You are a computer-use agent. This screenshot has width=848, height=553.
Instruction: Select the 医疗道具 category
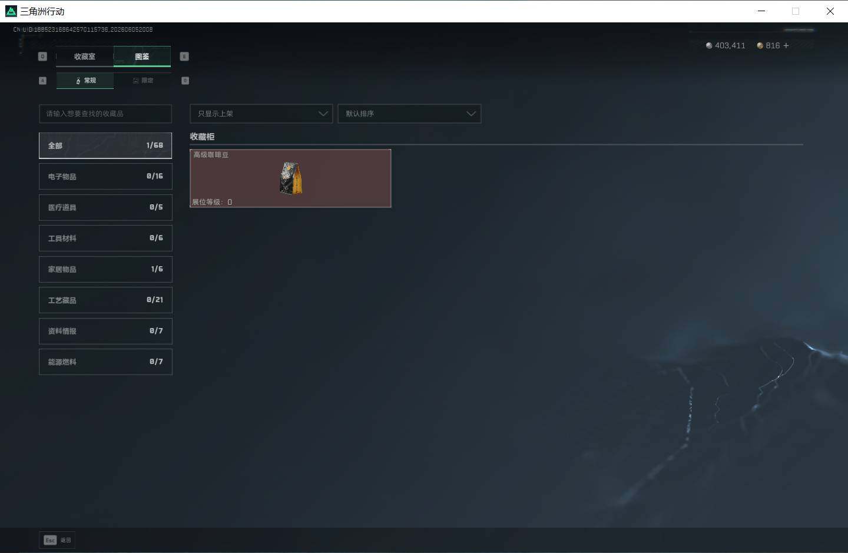point(105,207)
